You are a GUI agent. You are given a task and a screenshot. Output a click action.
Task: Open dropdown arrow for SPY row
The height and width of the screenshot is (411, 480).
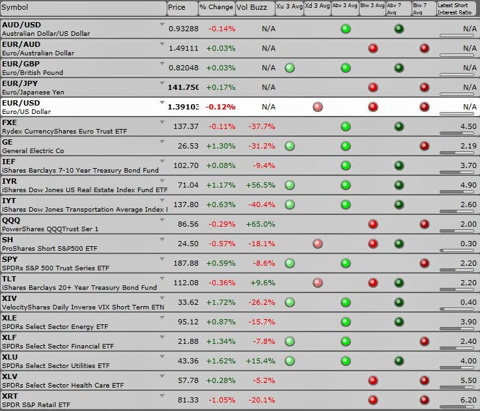[x=162, y=259]
